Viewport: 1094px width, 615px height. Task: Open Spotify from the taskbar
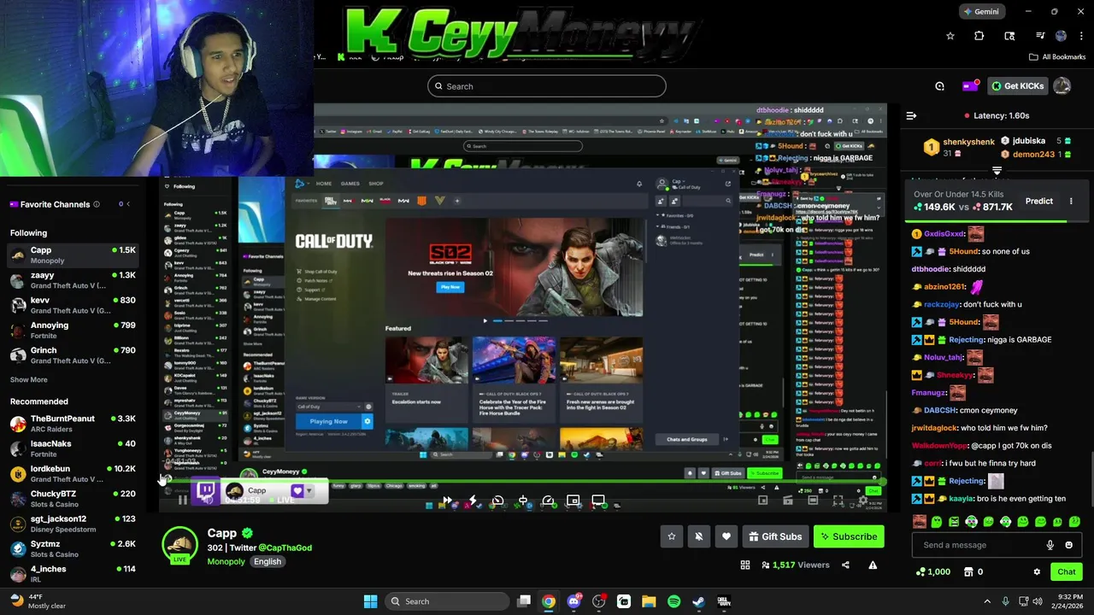(673, 601)
